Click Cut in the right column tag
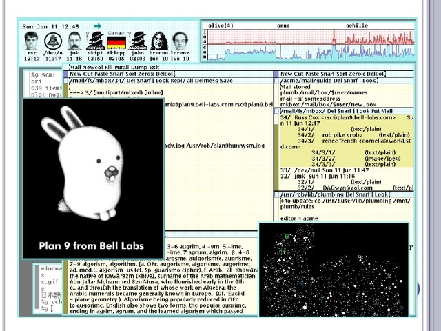The height and width of the screenshot is (331, 441). coord(298,74)
